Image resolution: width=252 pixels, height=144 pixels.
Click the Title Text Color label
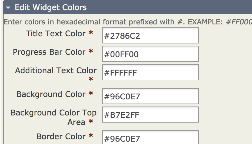[56, 34]
